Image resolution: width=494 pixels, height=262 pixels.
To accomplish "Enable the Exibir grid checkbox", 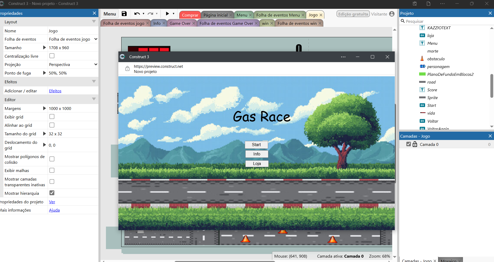I will (x=52, y=117).
